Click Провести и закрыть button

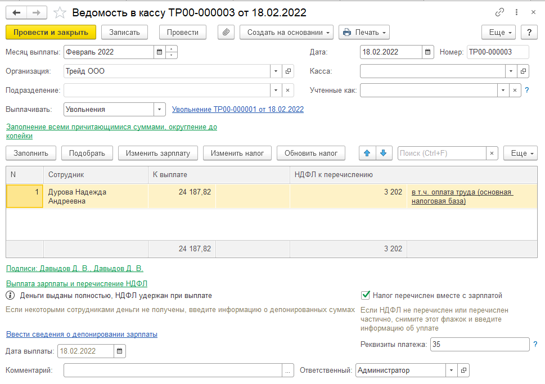[x=51, y=32]
